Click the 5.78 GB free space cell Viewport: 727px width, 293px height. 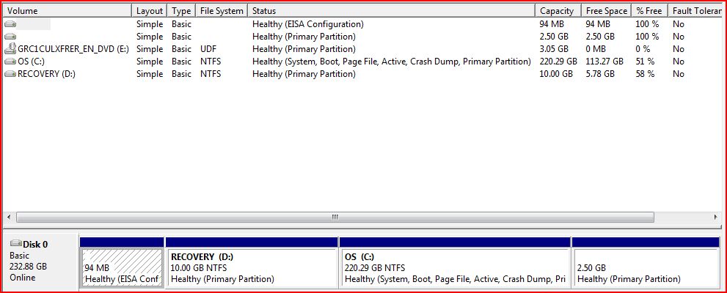click(600, 73)
